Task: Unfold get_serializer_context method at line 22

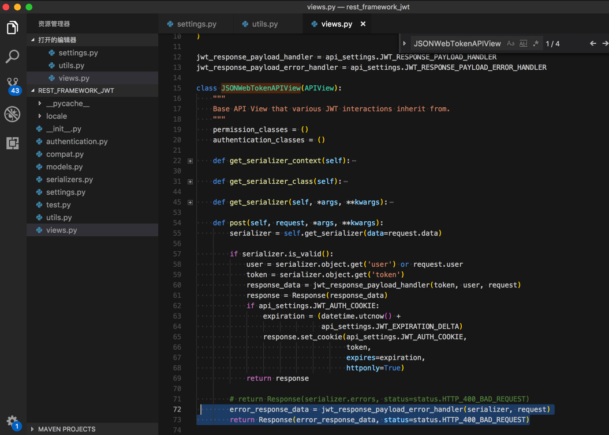Action: click(190, 161)
